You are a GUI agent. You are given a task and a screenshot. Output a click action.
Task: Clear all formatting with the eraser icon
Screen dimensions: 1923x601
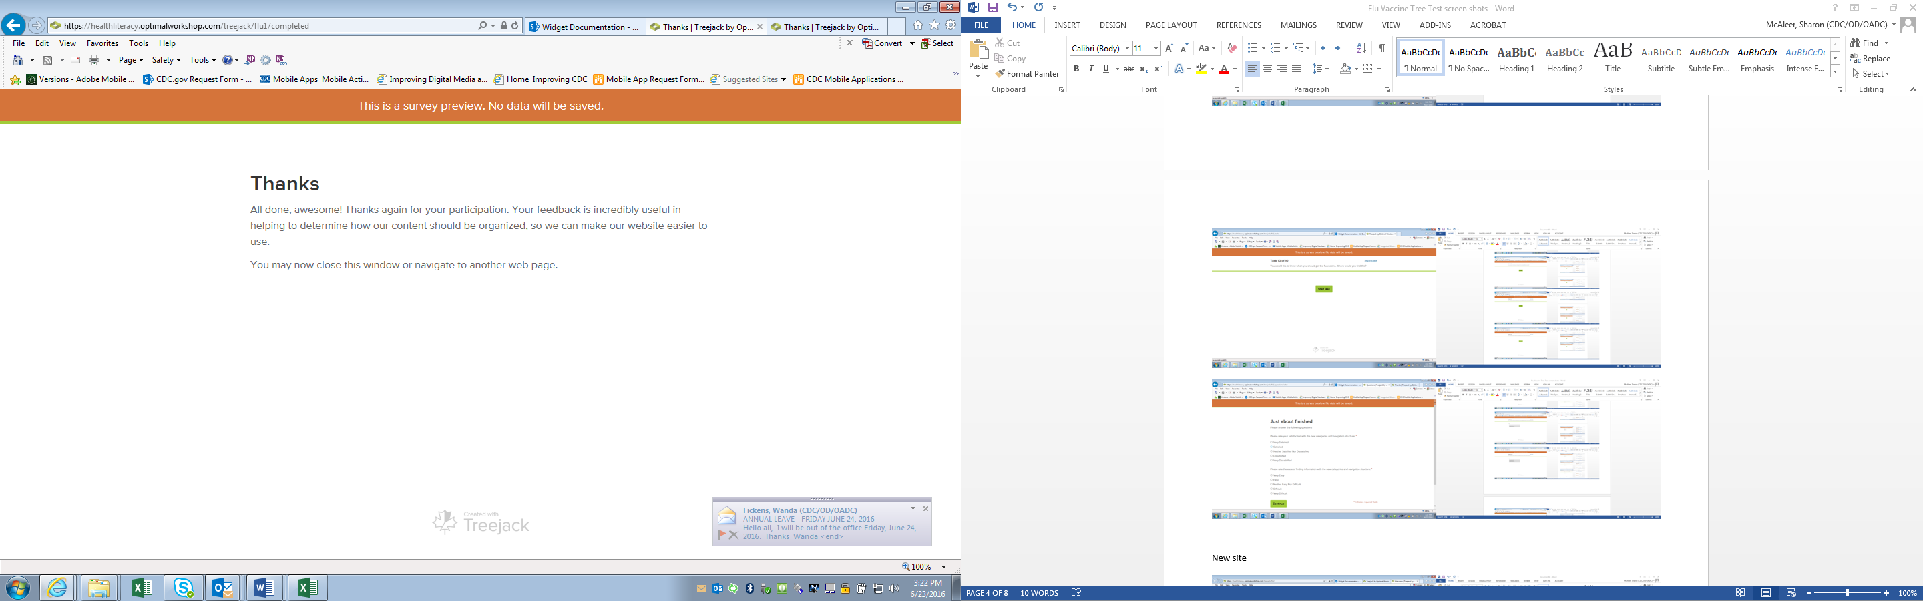tap(1232, 49)
